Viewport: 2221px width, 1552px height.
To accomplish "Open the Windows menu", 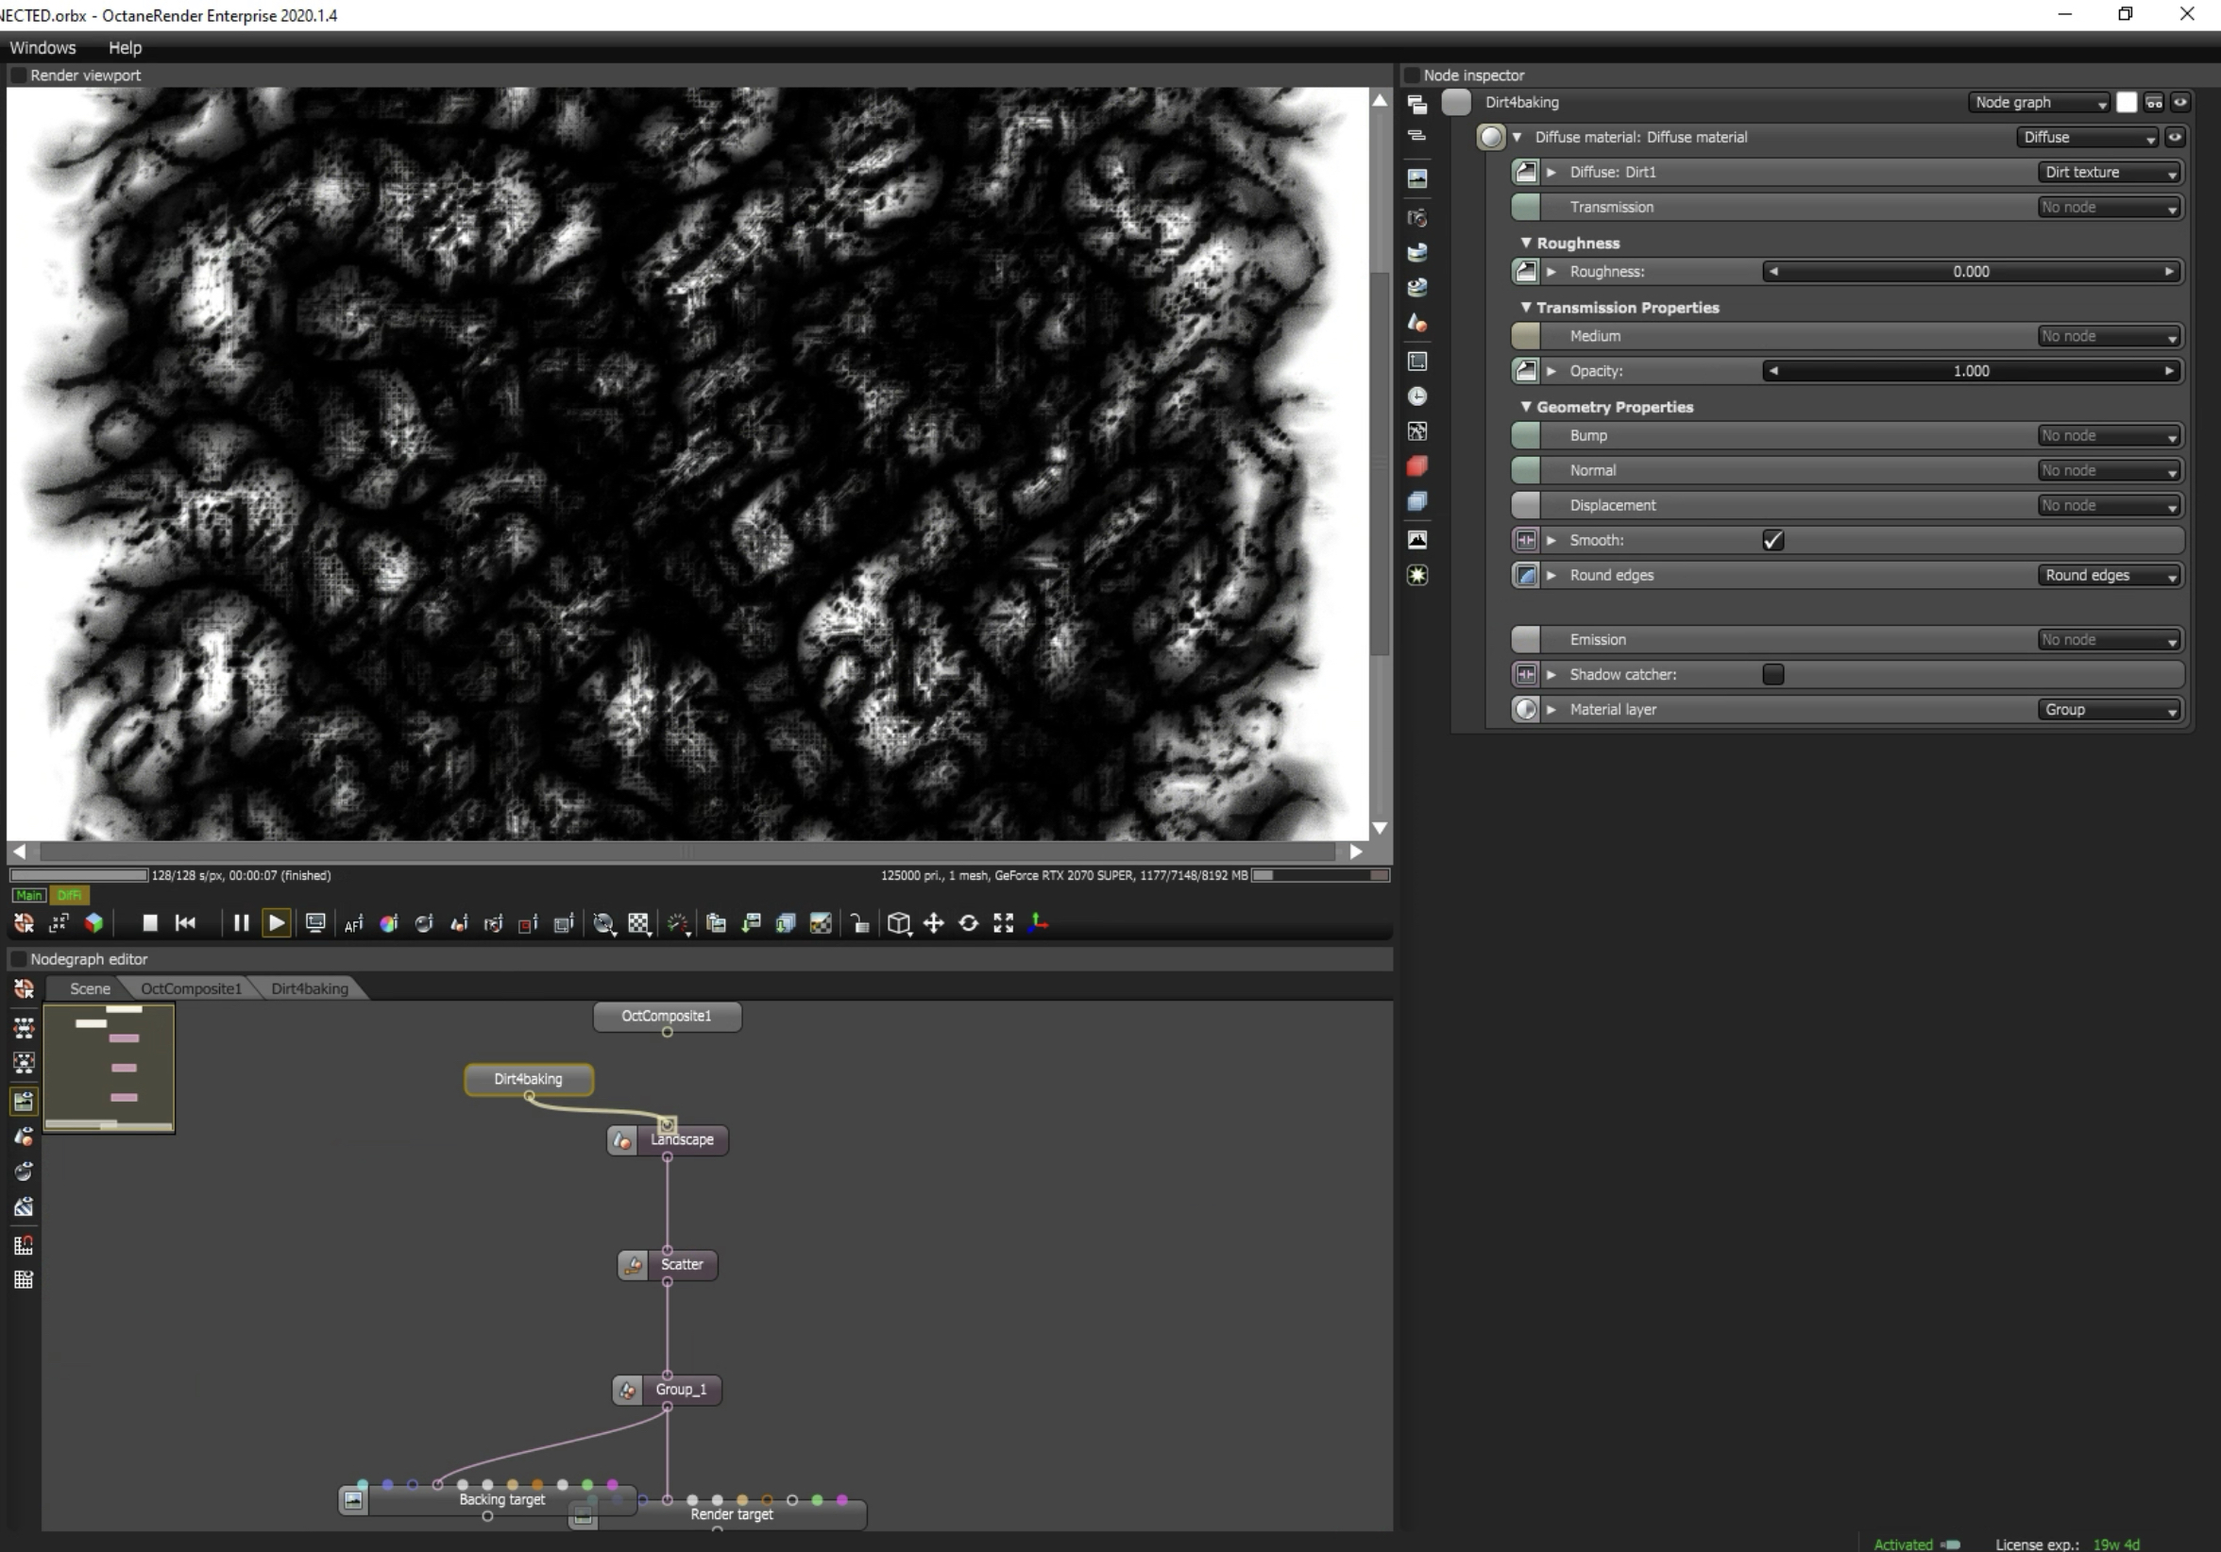I will point(42,47).
